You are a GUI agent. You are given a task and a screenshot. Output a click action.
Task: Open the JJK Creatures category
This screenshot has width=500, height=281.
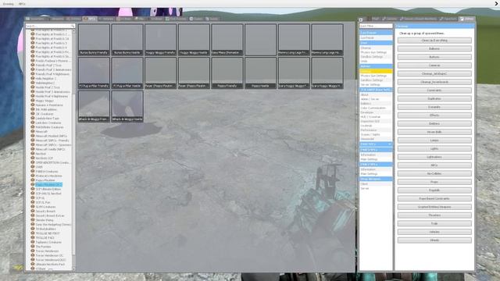(x=45, y=114)
